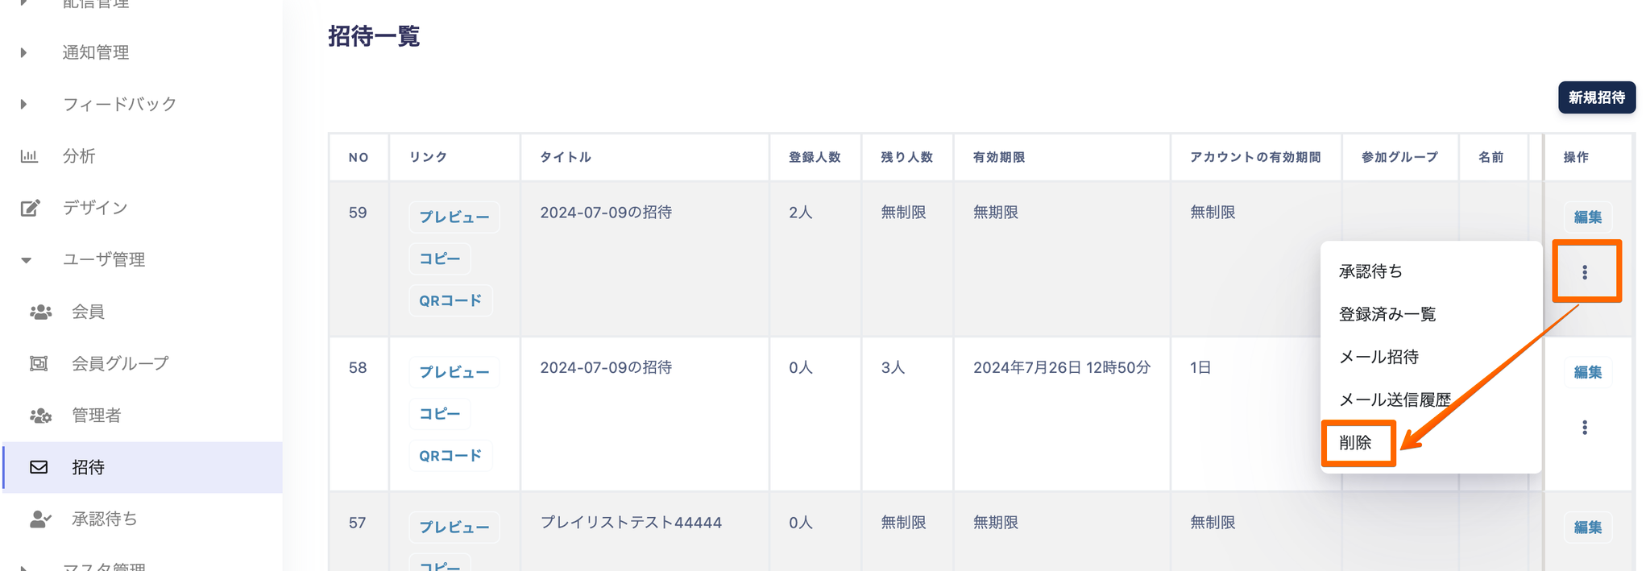Collapse the ユーザ管理 sidebar section

27,260
